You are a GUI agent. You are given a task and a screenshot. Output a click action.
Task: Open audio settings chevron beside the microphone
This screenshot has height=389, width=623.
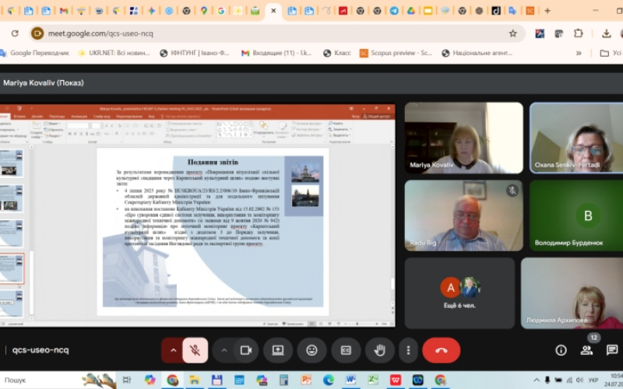(x=173, y=350)
